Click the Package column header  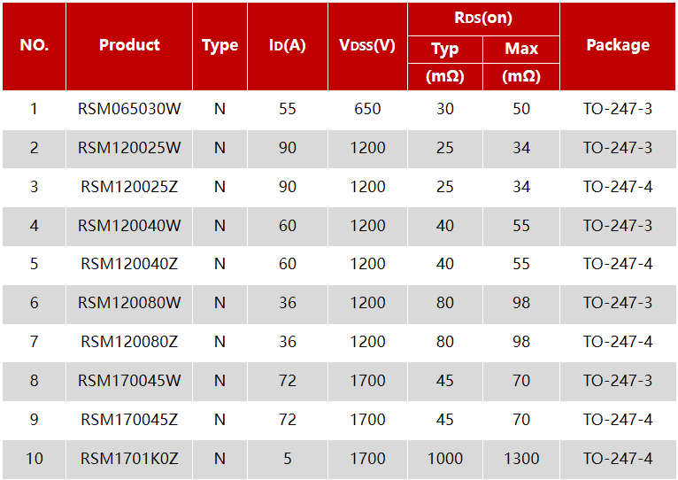[x=617, y=46]
